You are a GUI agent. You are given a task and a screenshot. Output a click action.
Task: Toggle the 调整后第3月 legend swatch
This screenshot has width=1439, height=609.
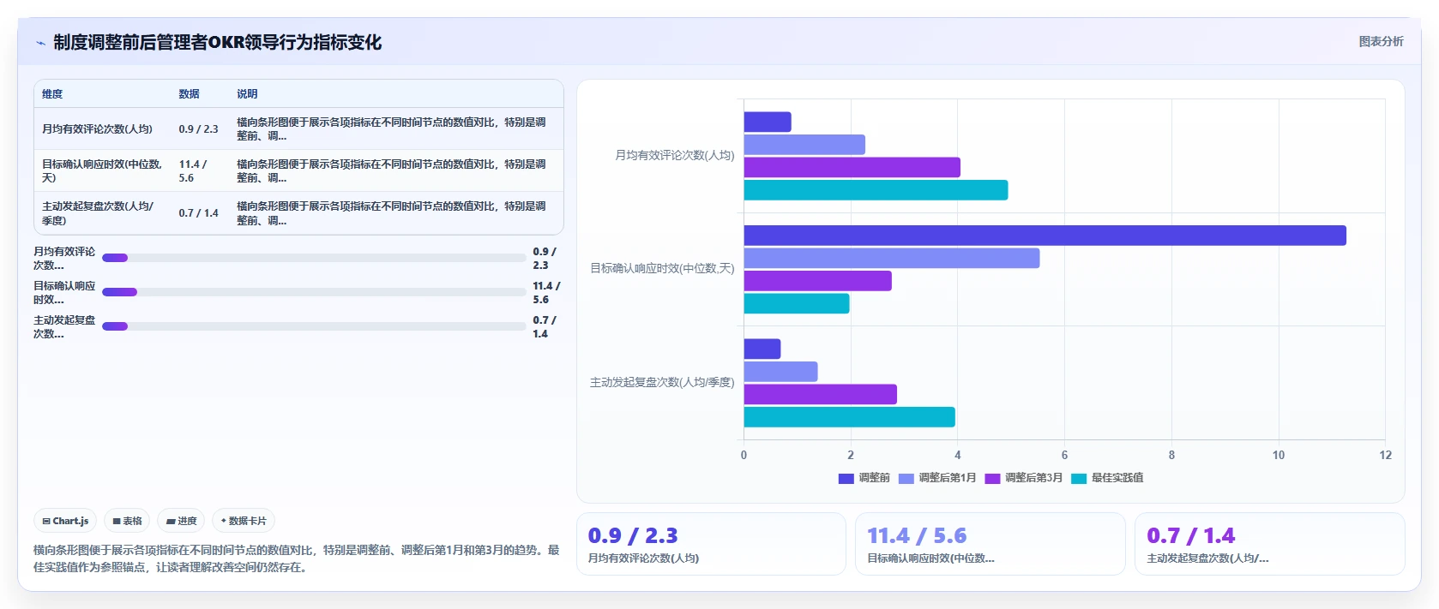coord(992,478)
